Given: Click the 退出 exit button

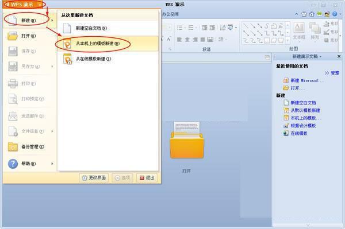Looking at the screenshot, I should (147, 177).
